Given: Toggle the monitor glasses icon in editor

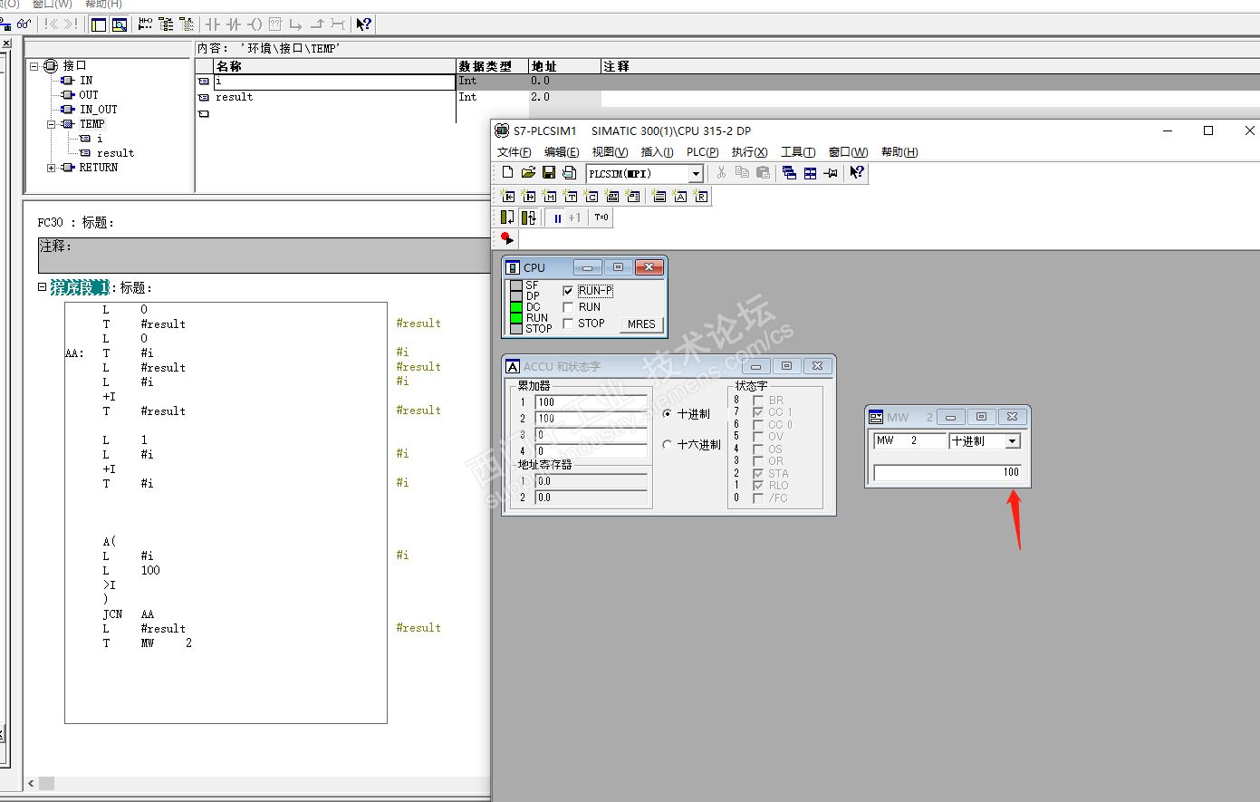Looking at the screenshot, I should [x=24, y=24].
